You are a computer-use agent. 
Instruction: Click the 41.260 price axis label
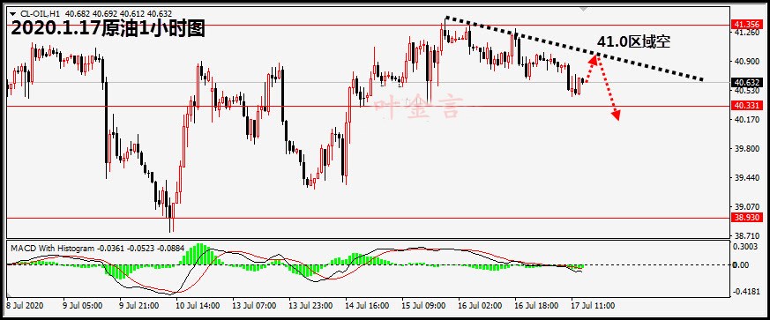pos(746,33)
